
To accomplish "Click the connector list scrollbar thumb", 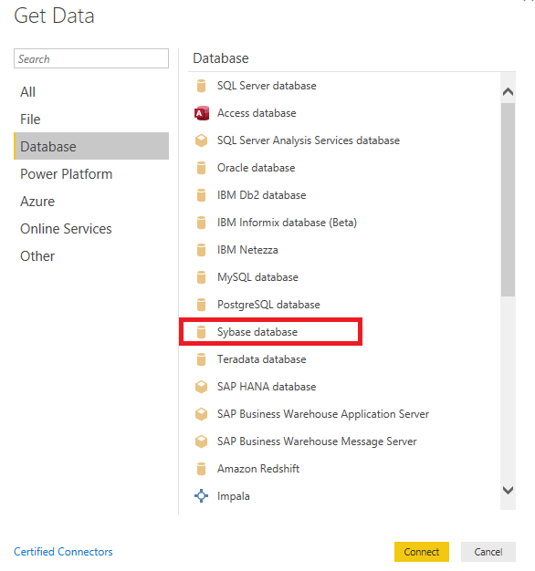I will pos(508,200).
